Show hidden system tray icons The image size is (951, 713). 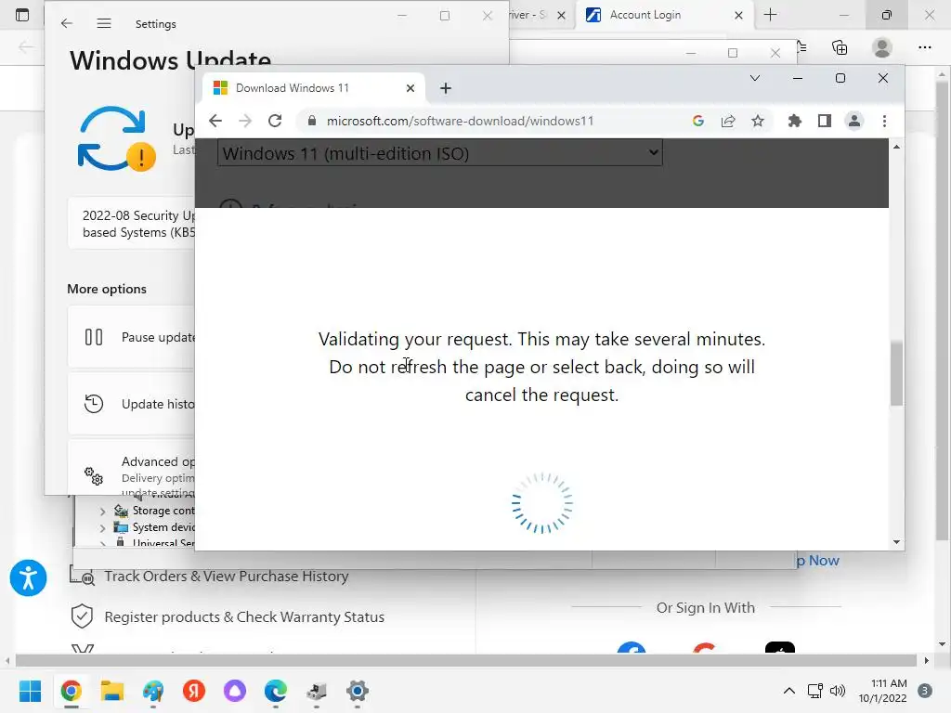pos(789,691)
